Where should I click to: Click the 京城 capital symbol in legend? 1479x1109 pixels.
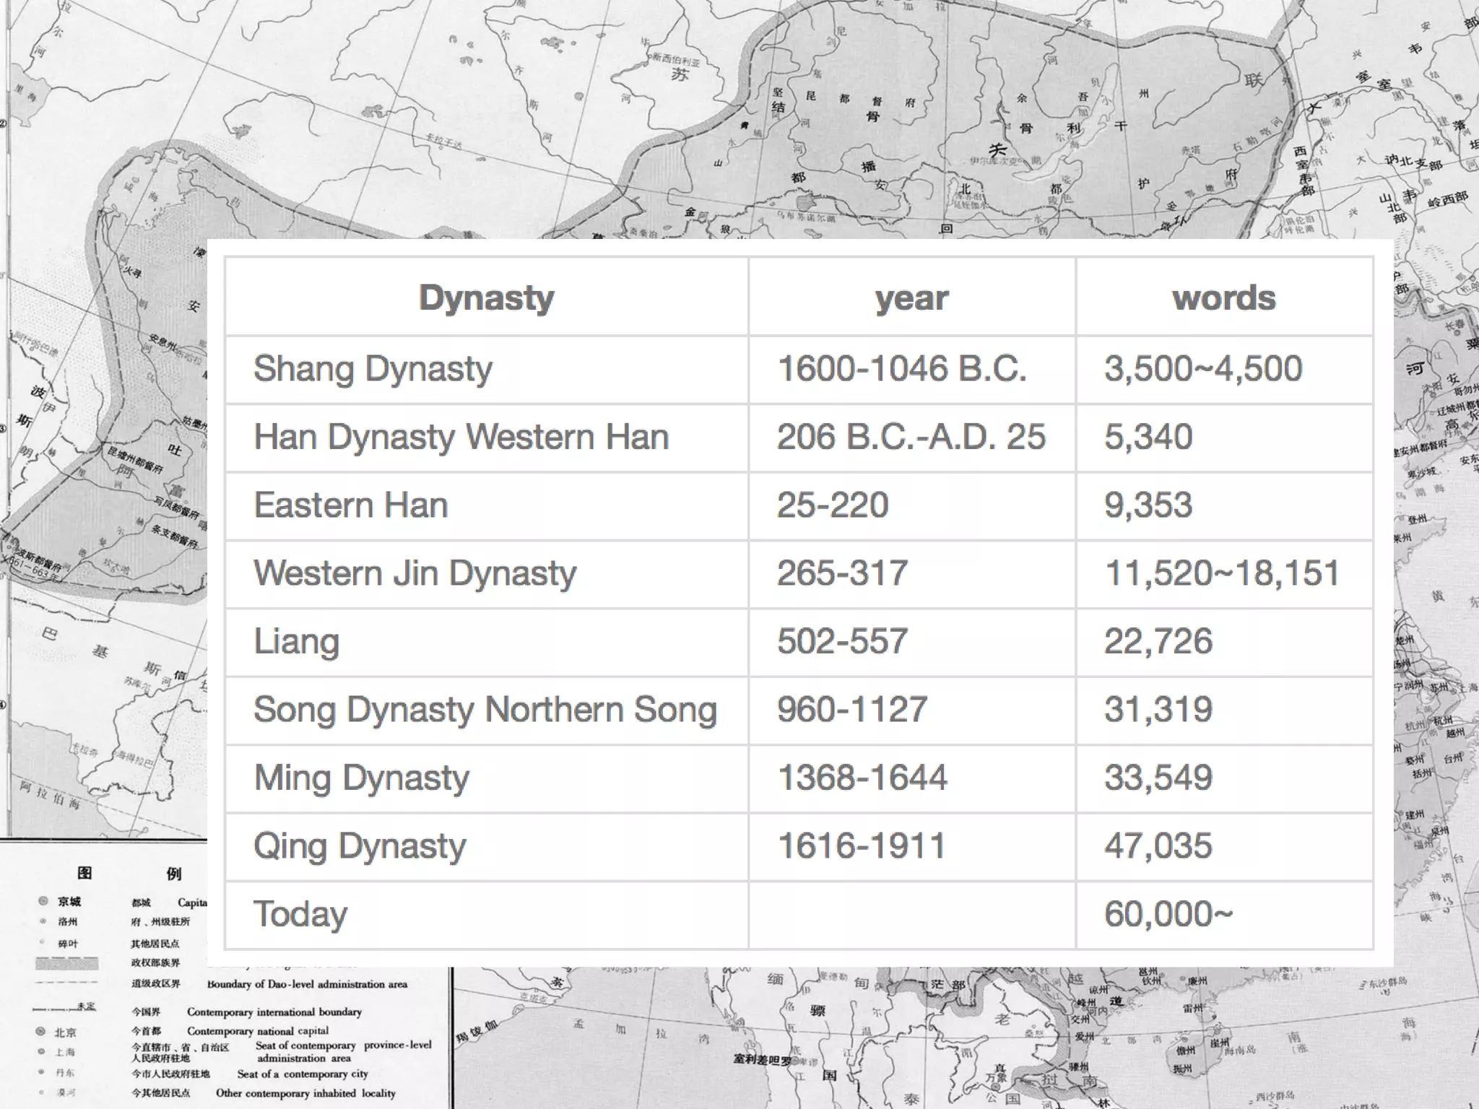point(43,900)
